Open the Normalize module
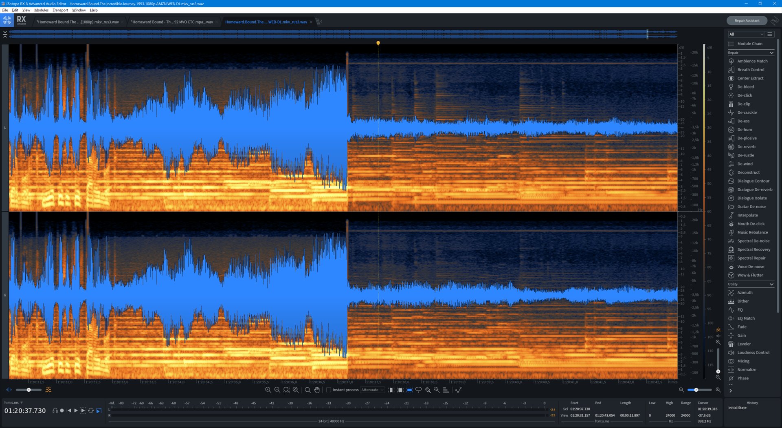This screenshot has height=428, width=782. coord(747,370)
